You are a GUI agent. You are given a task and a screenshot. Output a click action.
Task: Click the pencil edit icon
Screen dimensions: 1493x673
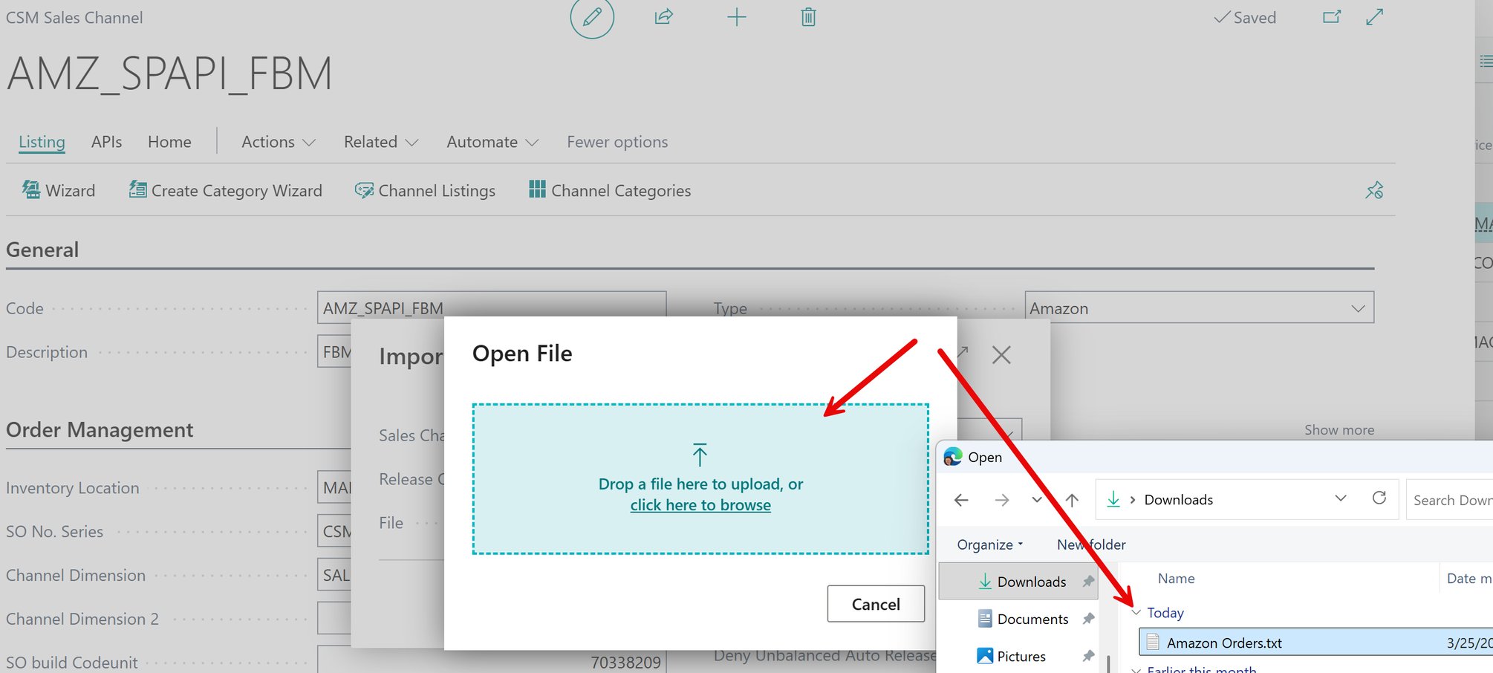pos(592,17)
